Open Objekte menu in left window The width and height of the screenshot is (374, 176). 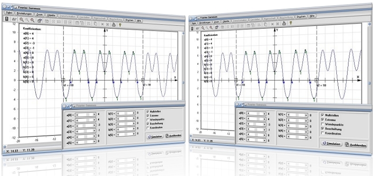tap(51, 16)
